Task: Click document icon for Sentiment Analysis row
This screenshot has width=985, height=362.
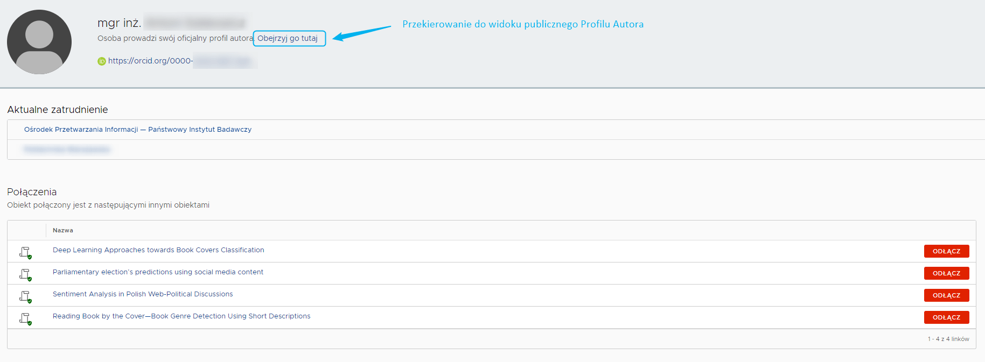Action: click(25, 296)
